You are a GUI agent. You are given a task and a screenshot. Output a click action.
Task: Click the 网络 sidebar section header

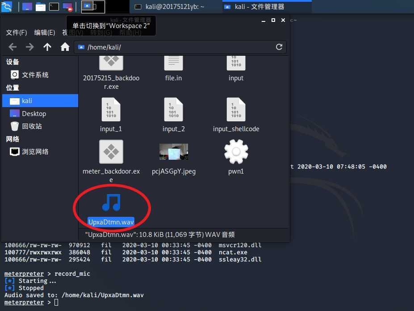tap(13, 139)
